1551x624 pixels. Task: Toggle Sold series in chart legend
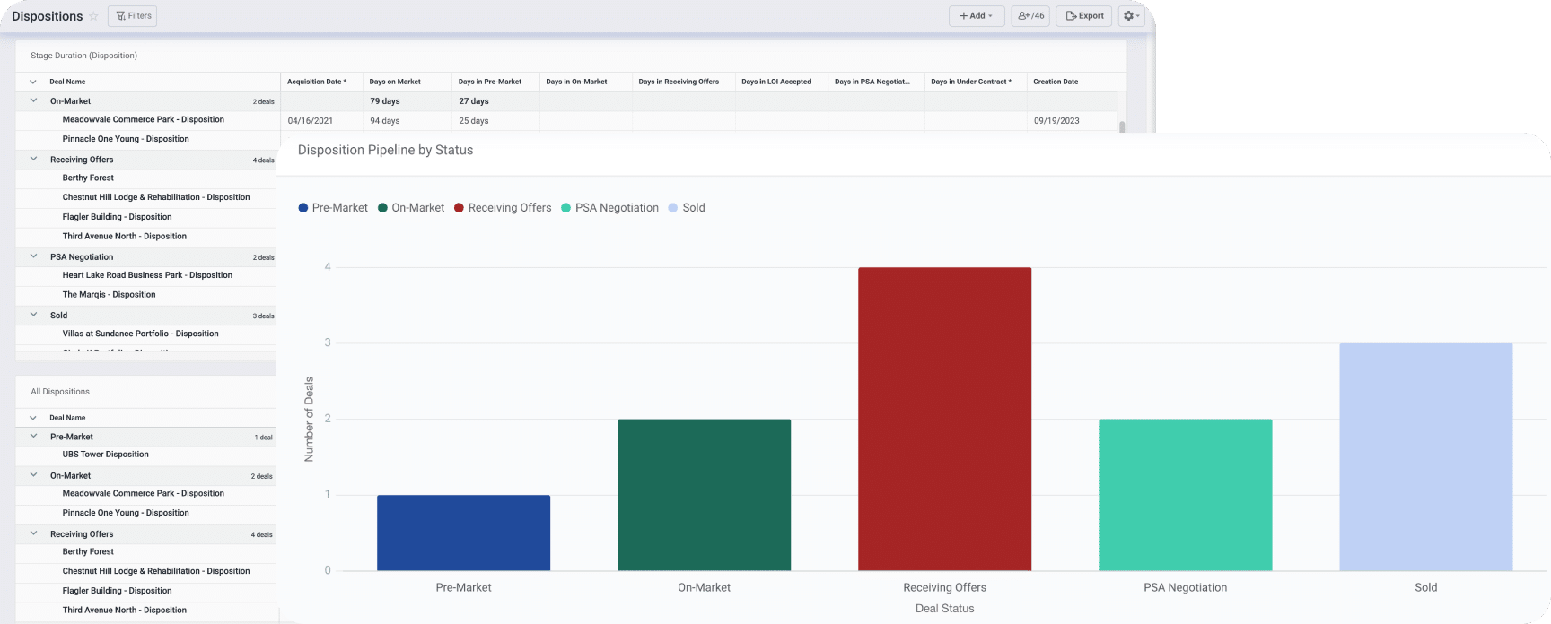[687, 208]
